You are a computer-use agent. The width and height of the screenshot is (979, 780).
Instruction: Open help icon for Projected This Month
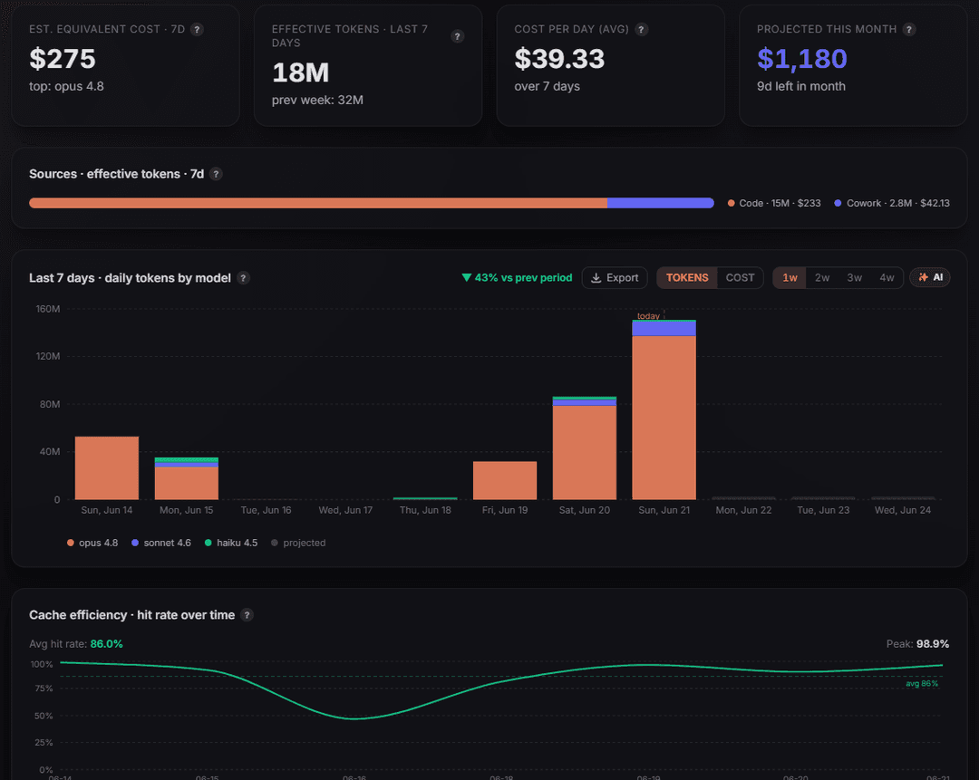909,29
